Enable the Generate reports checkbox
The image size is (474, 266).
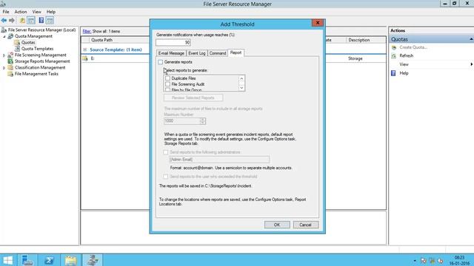pyautogui.click(x=160, y=62)
